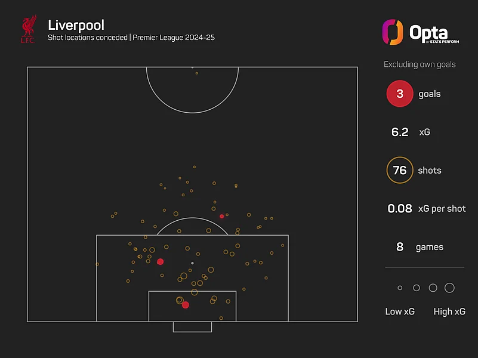Click the white penalty spot marker
The width and height of the screenshot is (478, 358).
click(192, 263)
